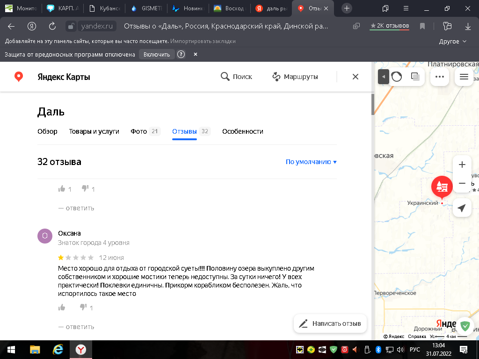Reload the page

point(52,27)
